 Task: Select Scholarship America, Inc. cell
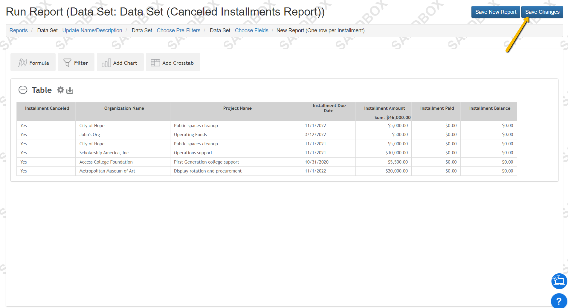coord(123,153)
